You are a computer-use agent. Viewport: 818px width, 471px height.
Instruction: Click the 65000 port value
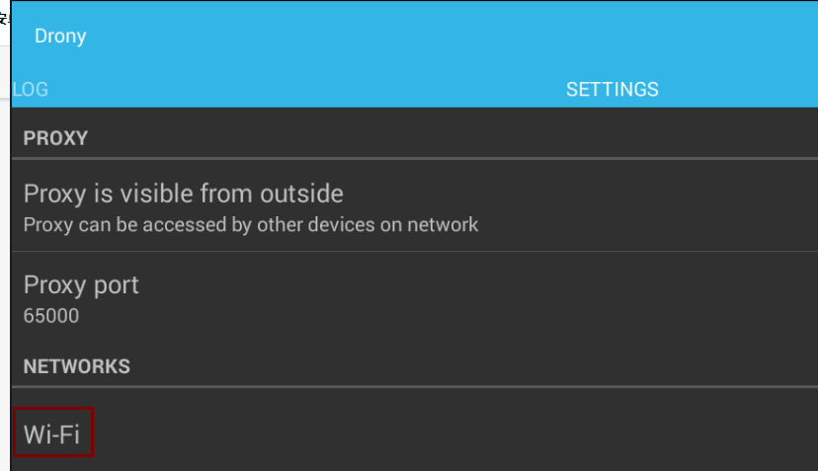51,316
